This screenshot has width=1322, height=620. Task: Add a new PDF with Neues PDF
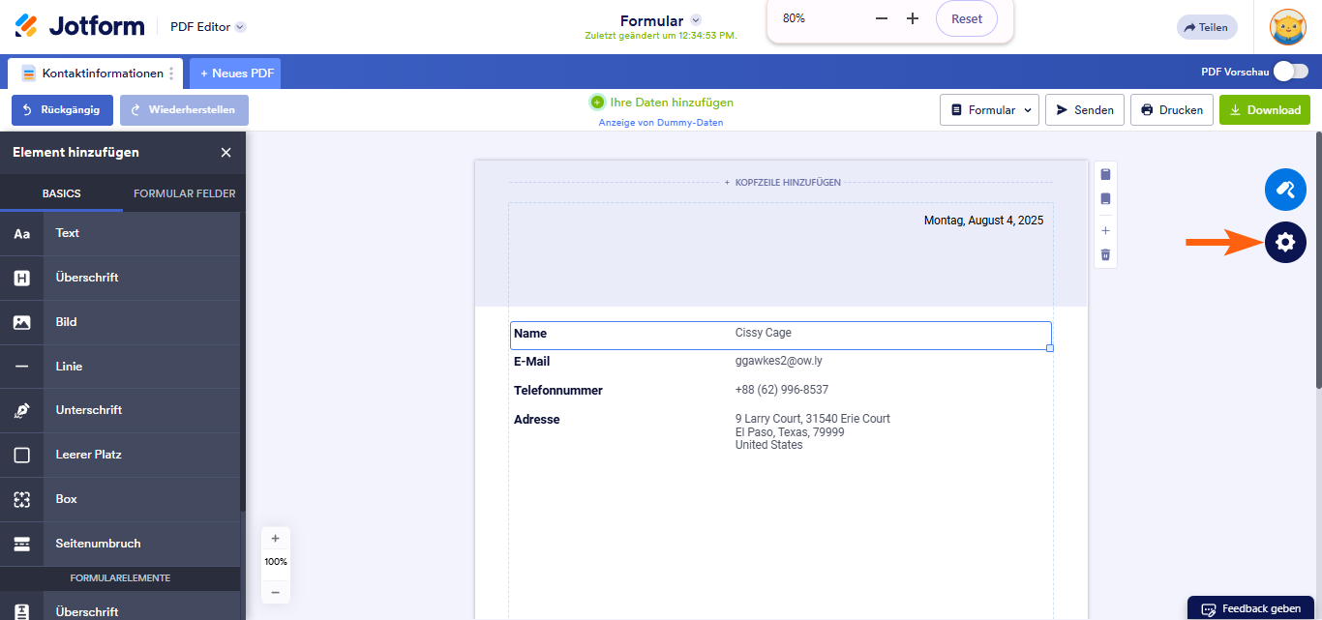236,74
